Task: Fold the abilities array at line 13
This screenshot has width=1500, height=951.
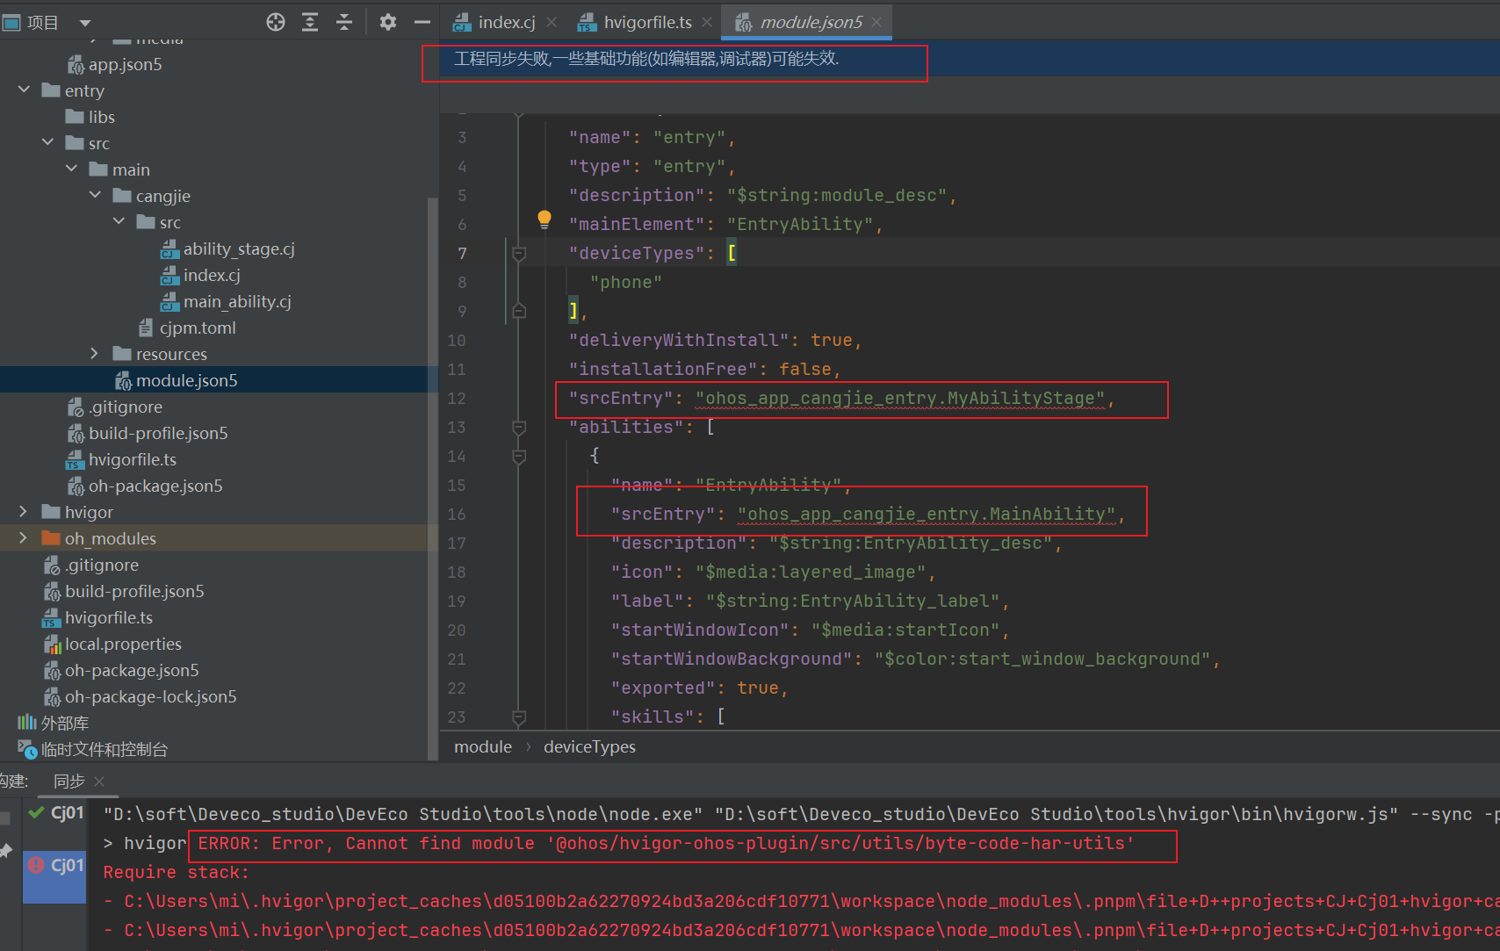Action: click(x=519, y=428)
